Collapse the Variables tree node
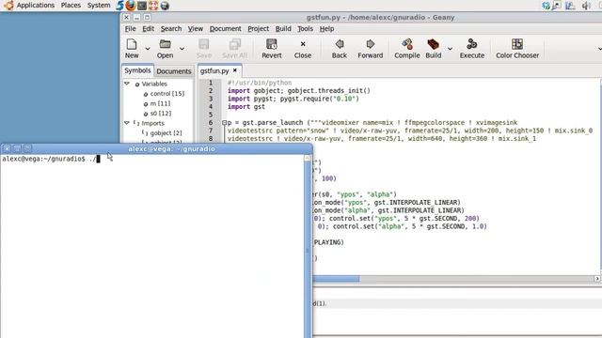Image resolution: width=602 pixels, height=338 pixels. pyautogui.click(x=127, y=84)
